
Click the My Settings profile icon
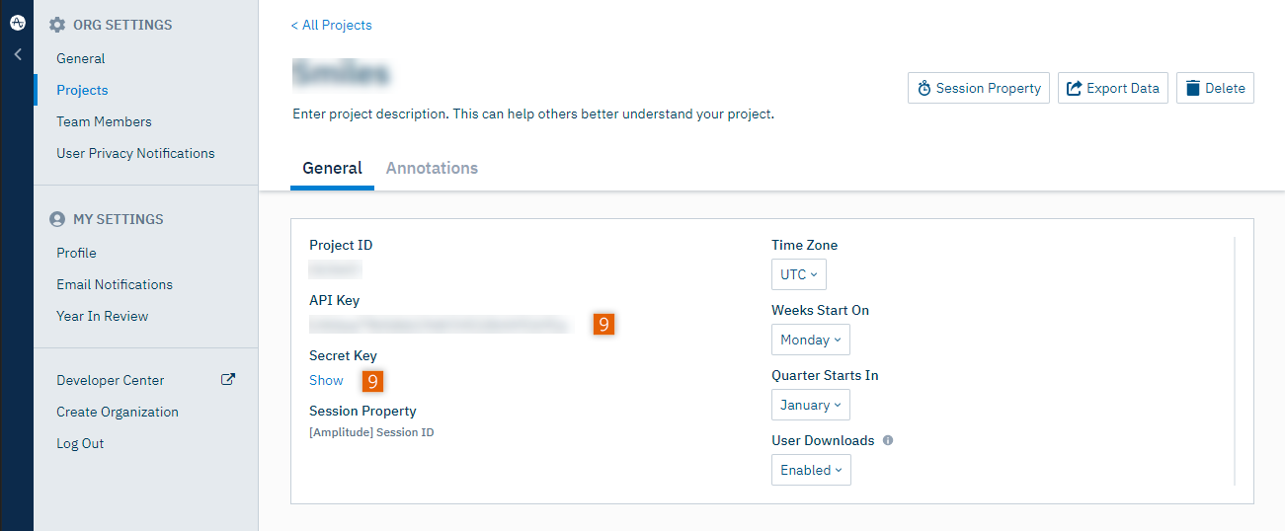pyautogui.click(x=57, y=219)
